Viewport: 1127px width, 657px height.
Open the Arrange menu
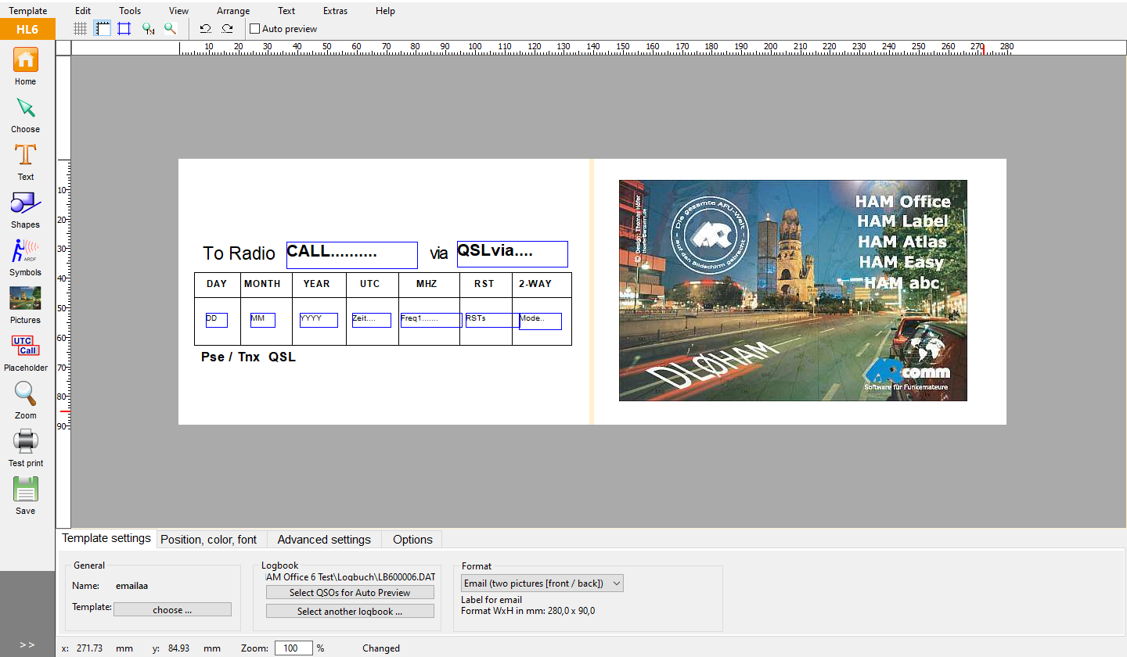click(x=233, y=11)
